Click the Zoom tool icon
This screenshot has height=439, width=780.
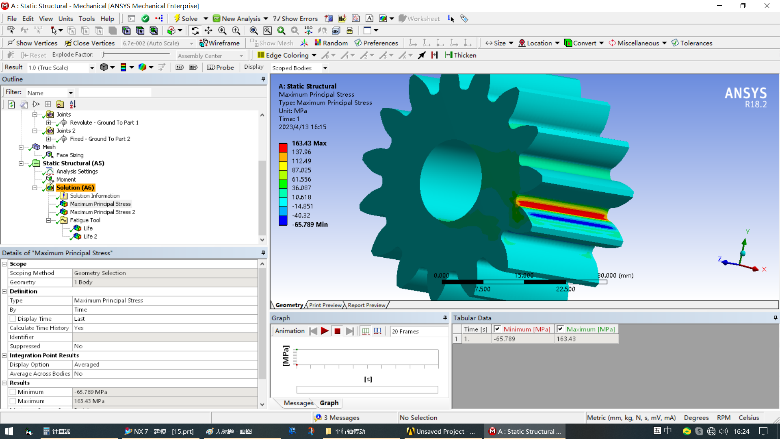point(222,30)
